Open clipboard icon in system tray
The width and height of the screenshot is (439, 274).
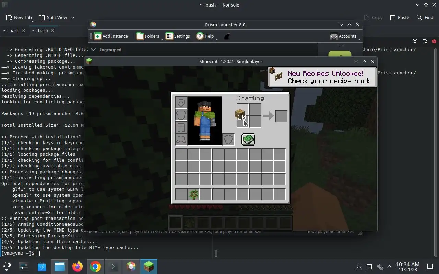tap(369, 266)
